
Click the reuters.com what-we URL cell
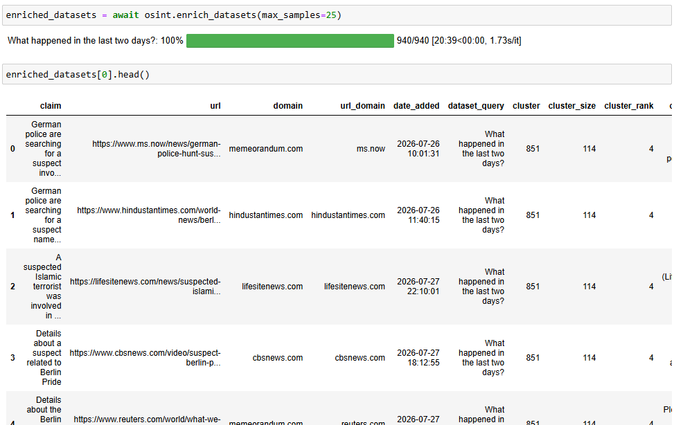147,419
